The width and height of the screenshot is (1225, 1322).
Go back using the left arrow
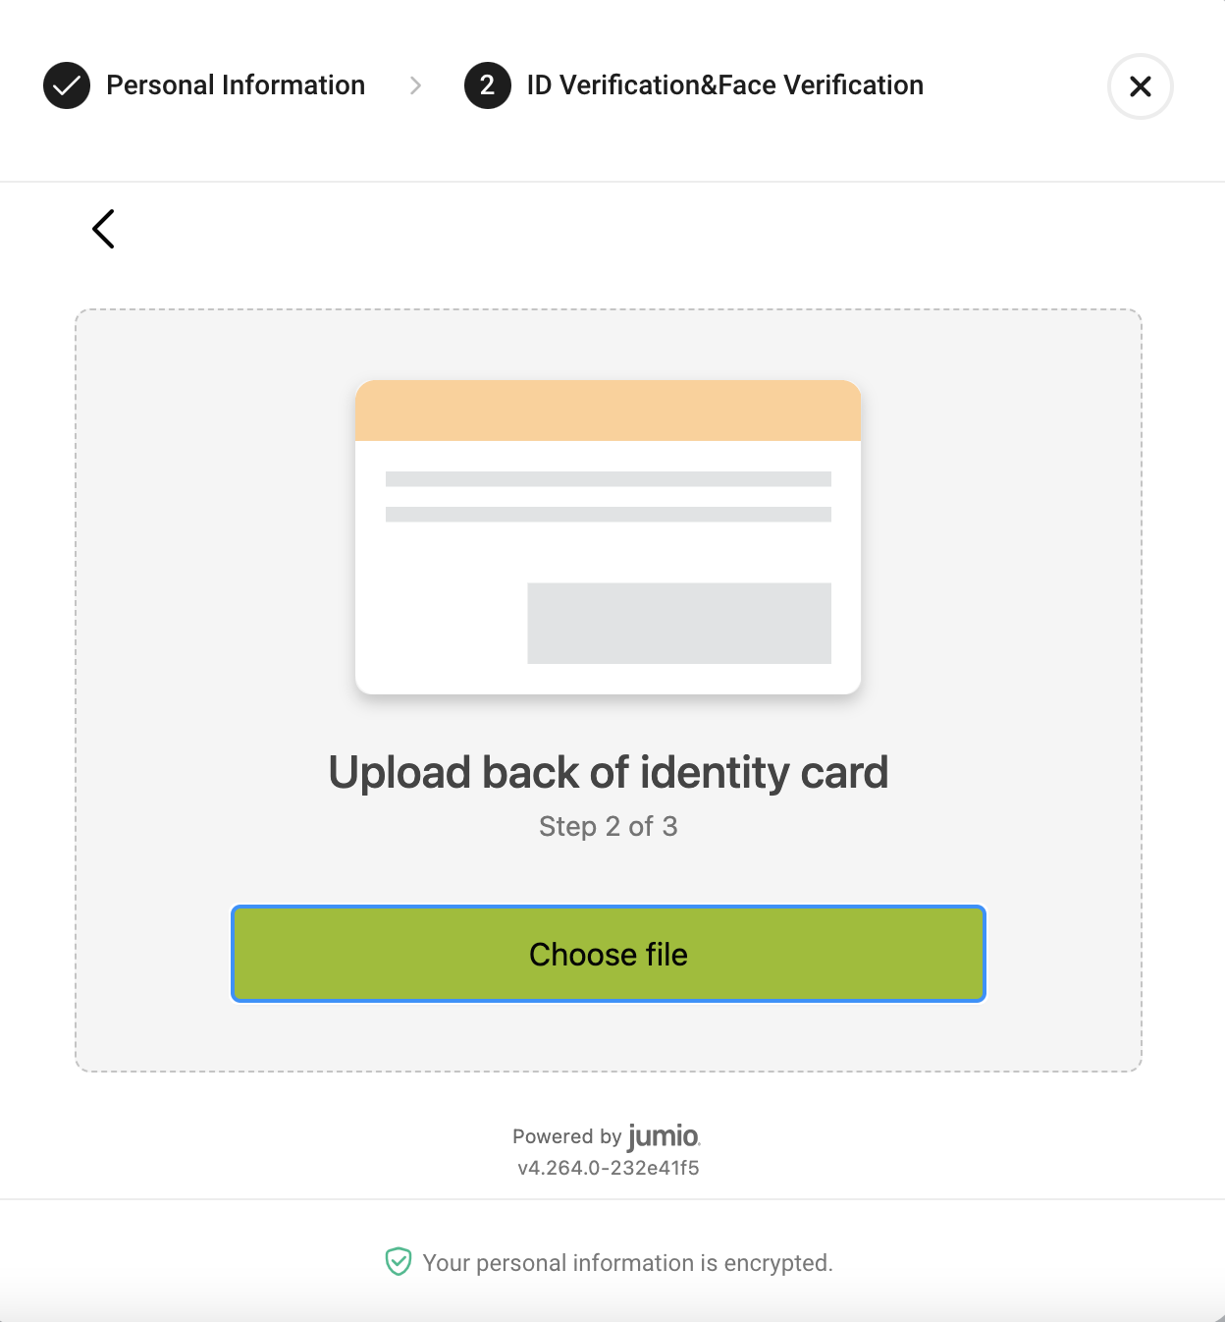pos(104,229)
